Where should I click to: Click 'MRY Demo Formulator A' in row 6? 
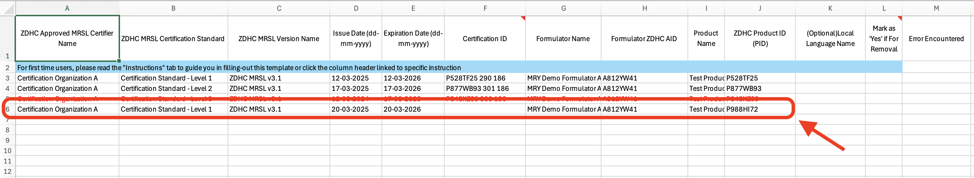[563, 109]
